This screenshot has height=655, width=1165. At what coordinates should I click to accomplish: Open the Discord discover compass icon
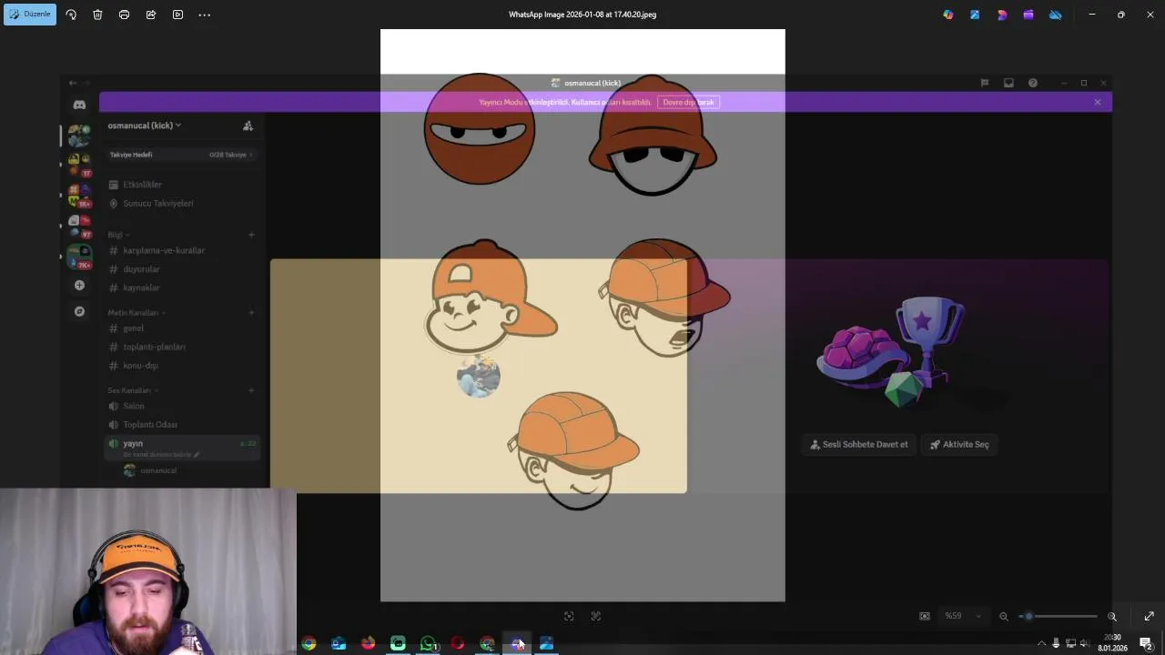[79, 311]
